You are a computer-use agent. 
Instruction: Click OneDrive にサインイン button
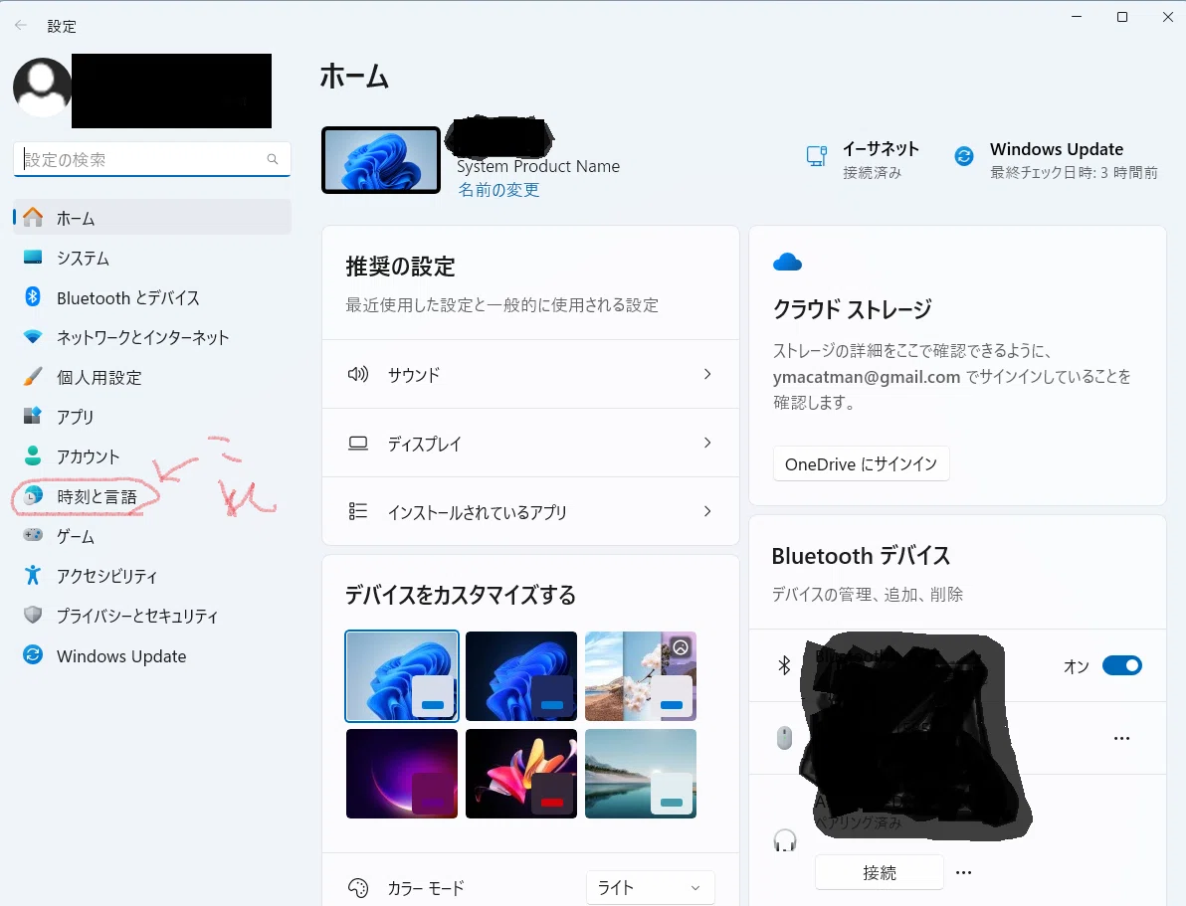pos(861,464)
